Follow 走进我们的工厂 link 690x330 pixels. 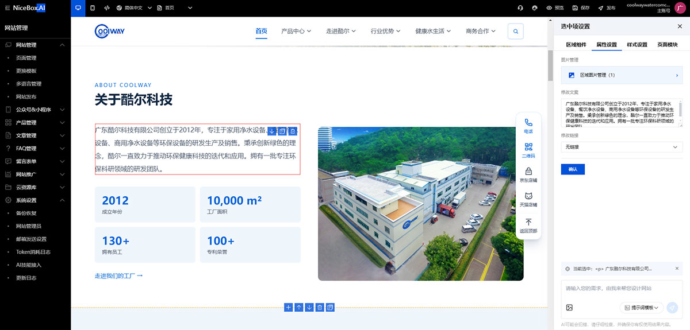tap(118, 276)
